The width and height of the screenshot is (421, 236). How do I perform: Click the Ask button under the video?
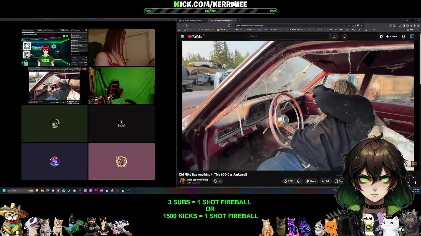[325, 181]
